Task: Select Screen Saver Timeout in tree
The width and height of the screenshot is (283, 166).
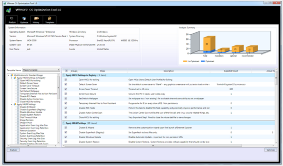Action: point(30,86)
